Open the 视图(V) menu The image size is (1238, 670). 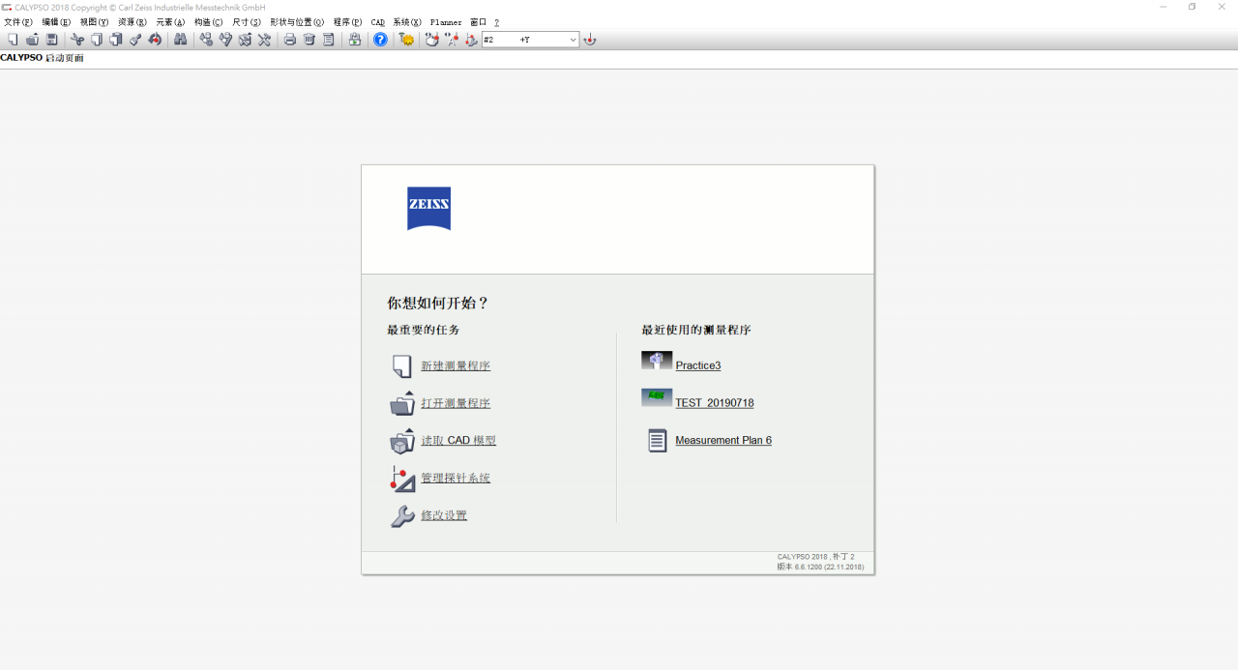(94, 22)
